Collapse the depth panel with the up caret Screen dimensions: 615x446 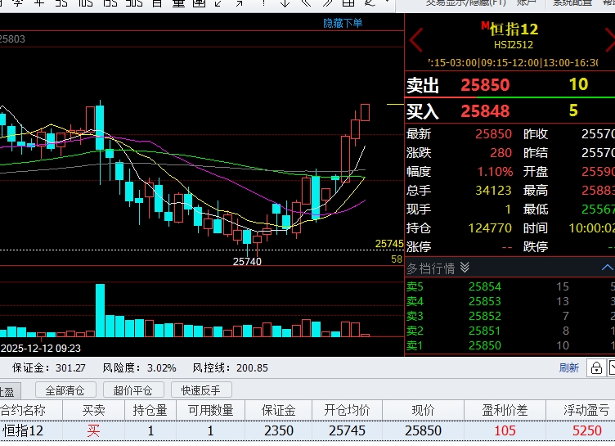607,268
